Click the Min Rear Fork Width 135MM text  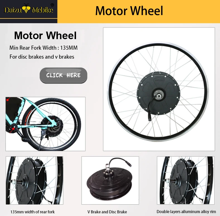(43, 48)
